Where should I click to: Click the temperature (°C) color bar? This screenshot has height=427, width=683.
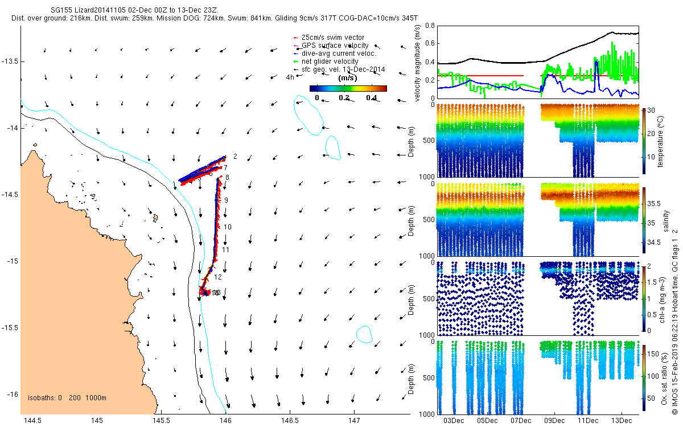(644, 141)
